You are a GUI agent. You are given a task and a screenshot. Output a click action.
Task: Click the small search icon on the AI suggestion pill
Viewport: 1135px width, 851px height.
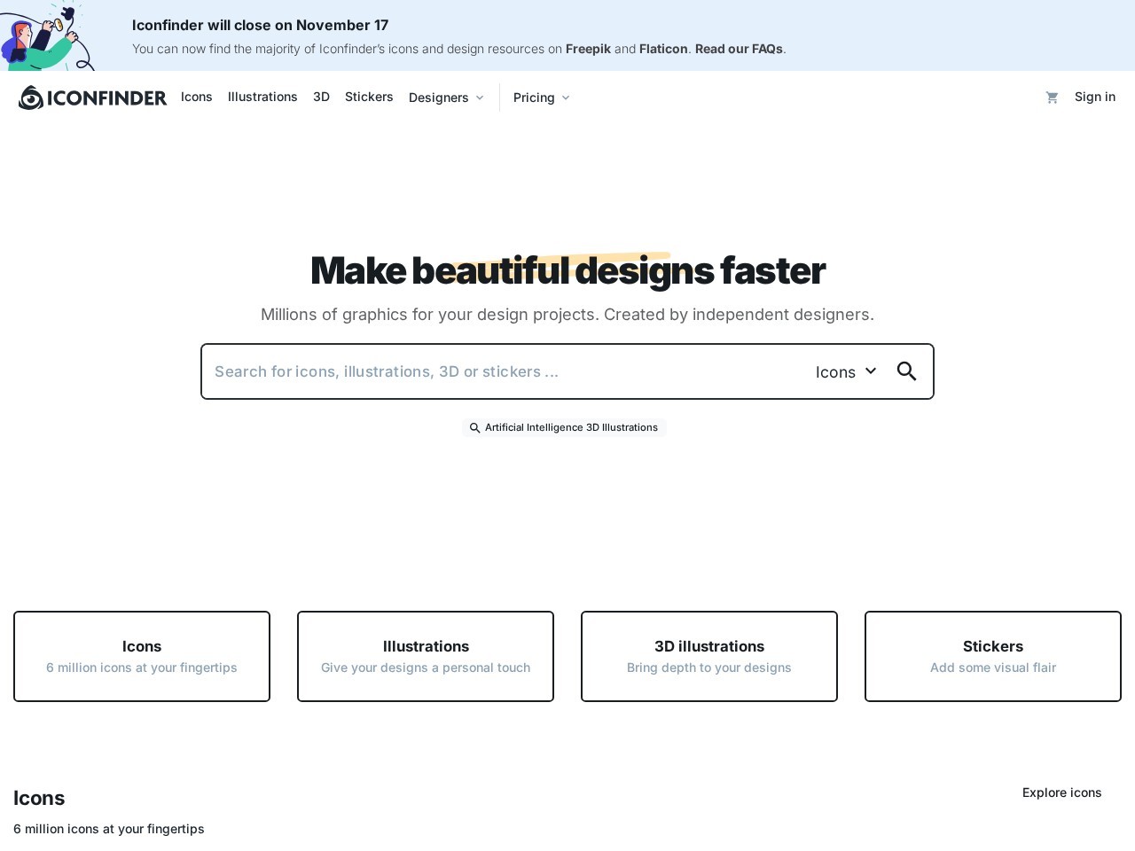[475, 427]
